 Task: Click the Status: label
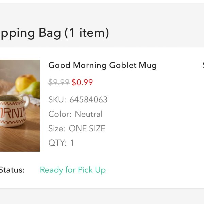[x=12, y=170]
